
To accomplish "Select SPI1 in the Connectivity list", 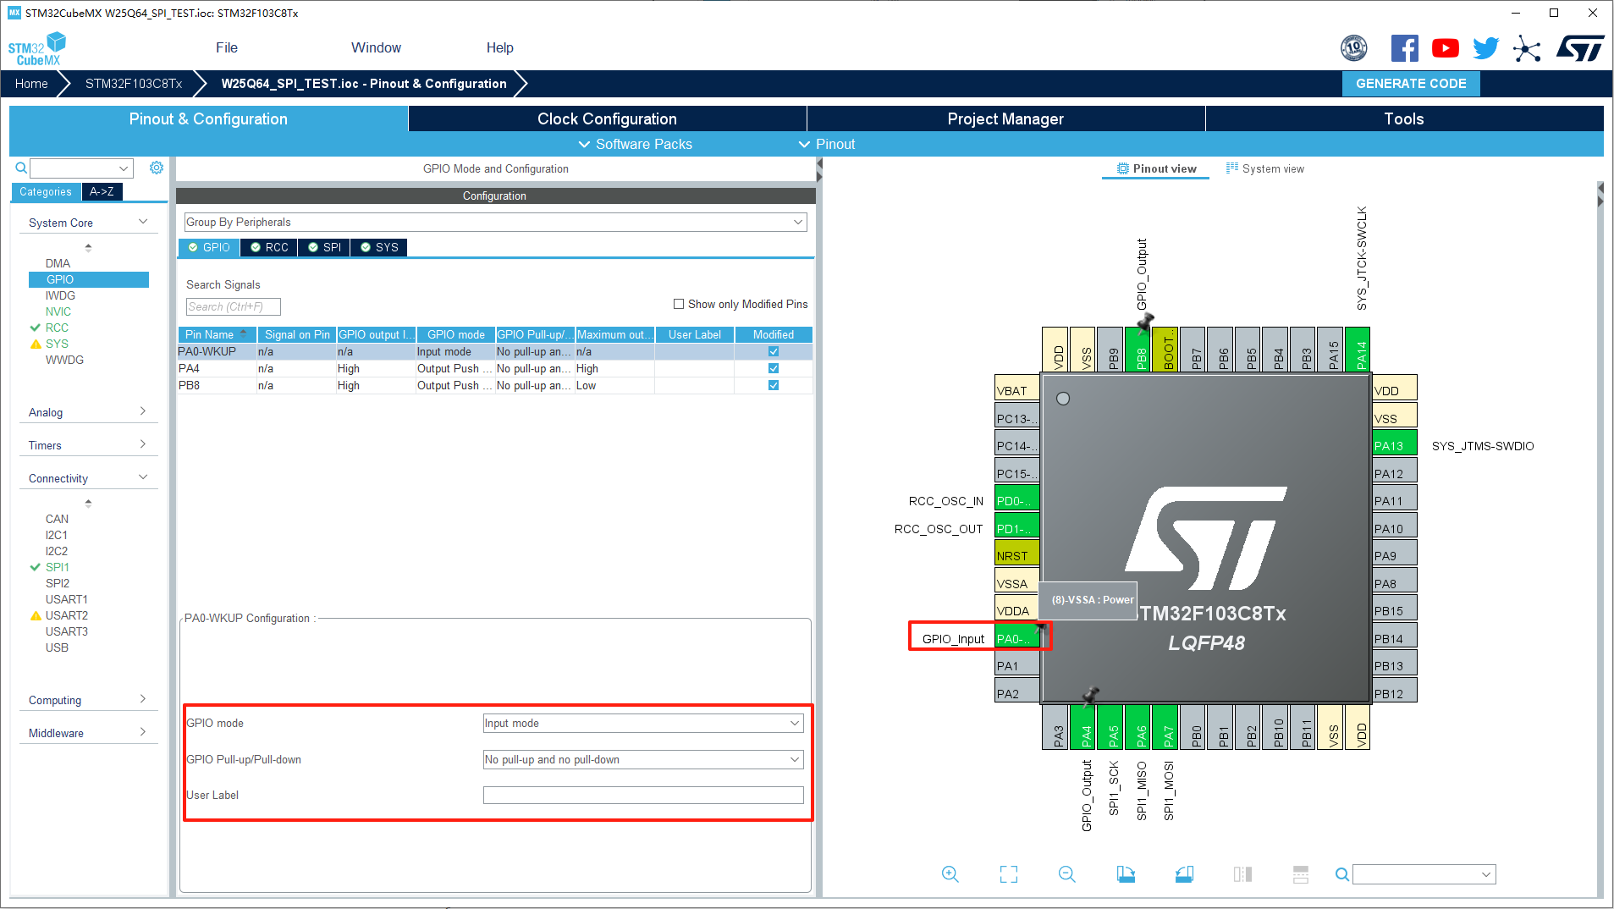I will point(57,567).
